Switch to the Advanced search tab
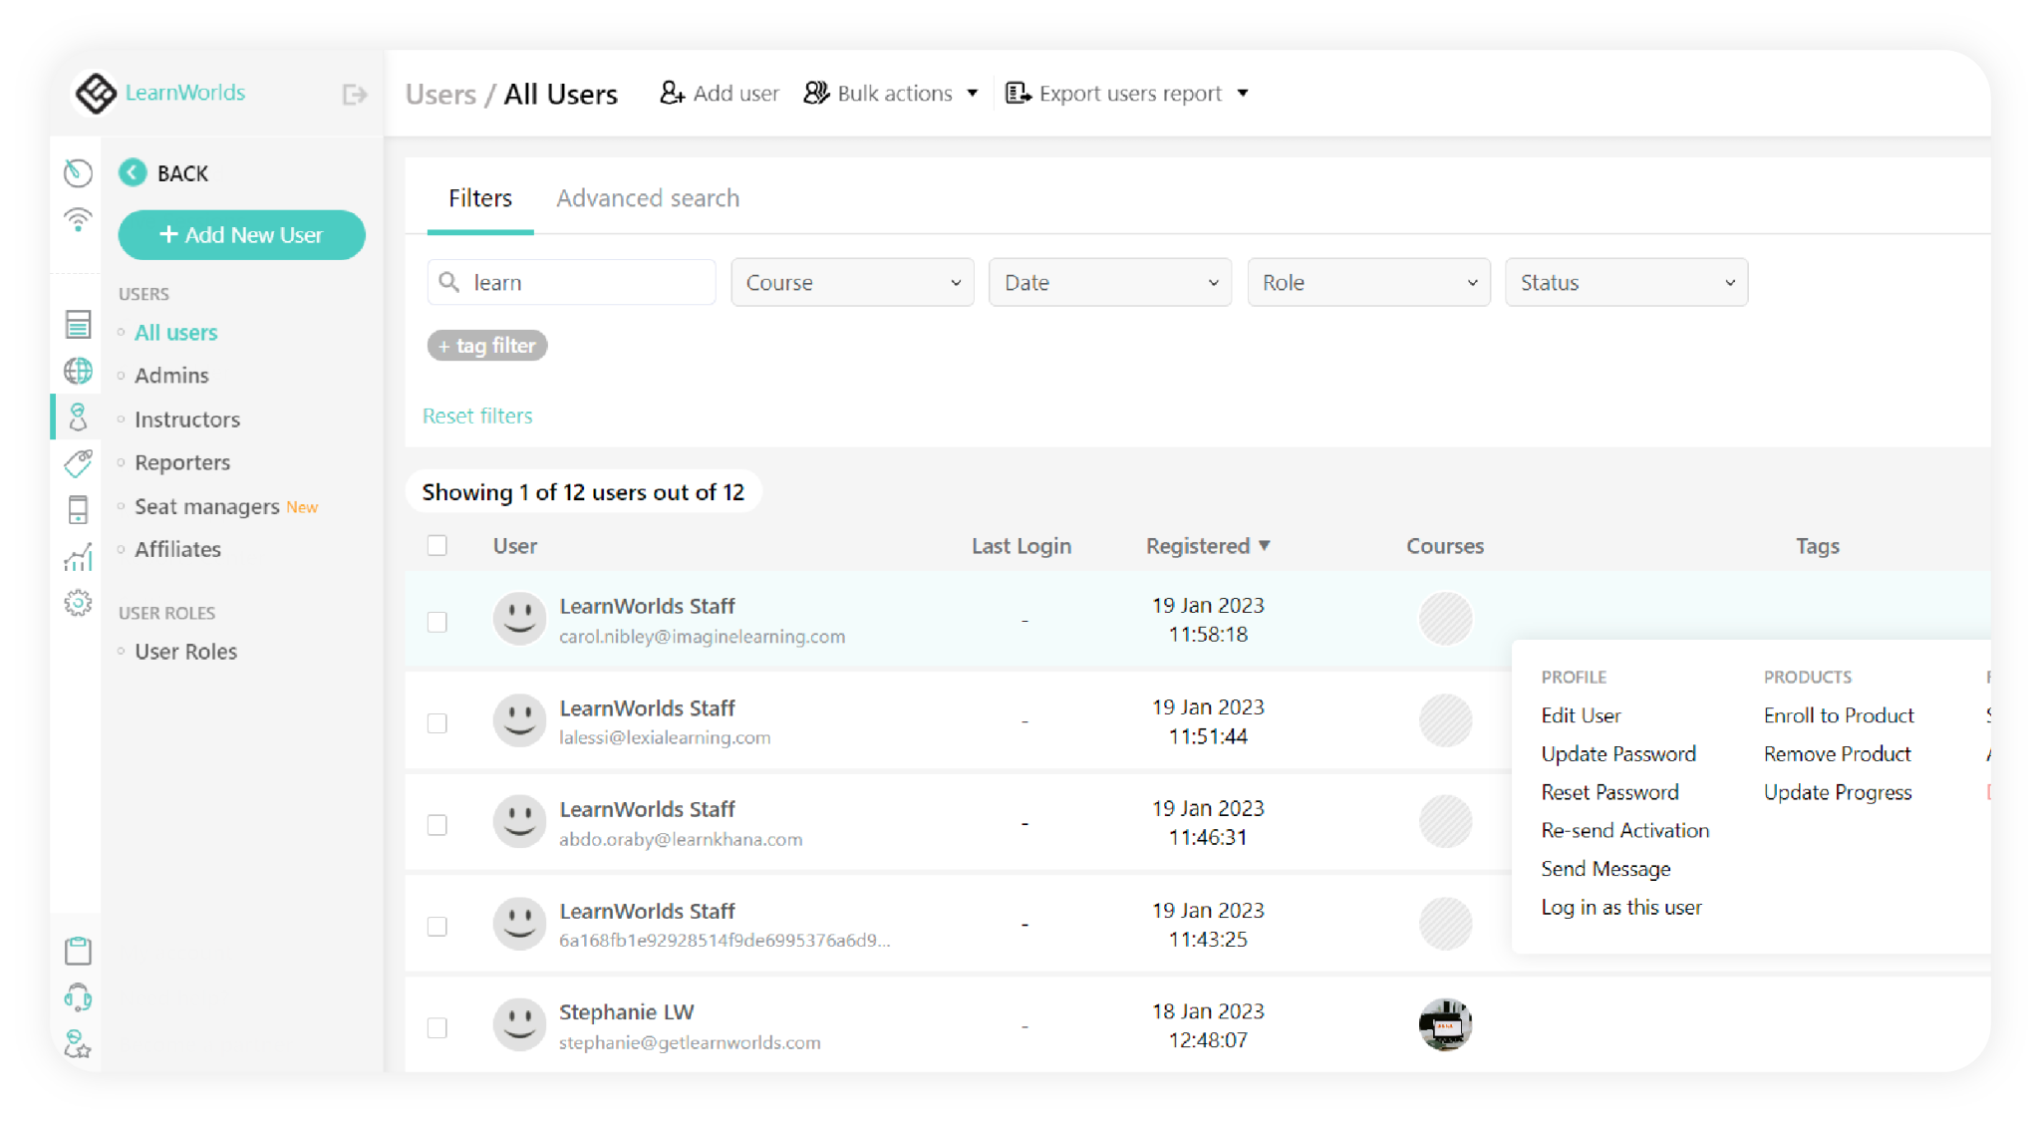This screenshot has width=2041, height=1122. 647,197
